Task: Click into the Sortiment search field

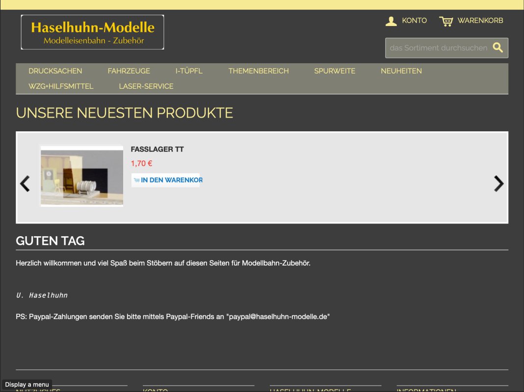Action: click(438, 48)
